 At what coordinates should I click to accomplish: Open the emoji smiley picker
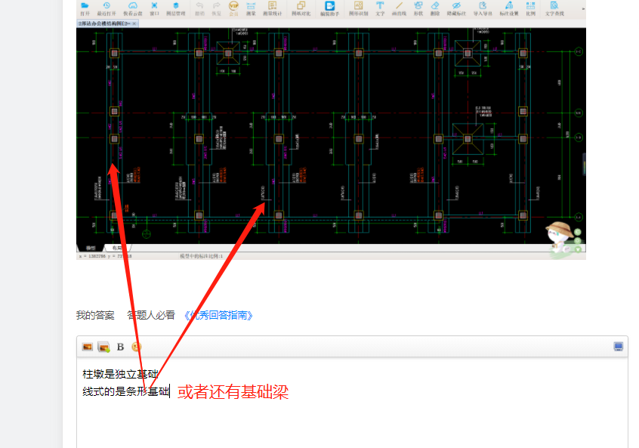136,347
